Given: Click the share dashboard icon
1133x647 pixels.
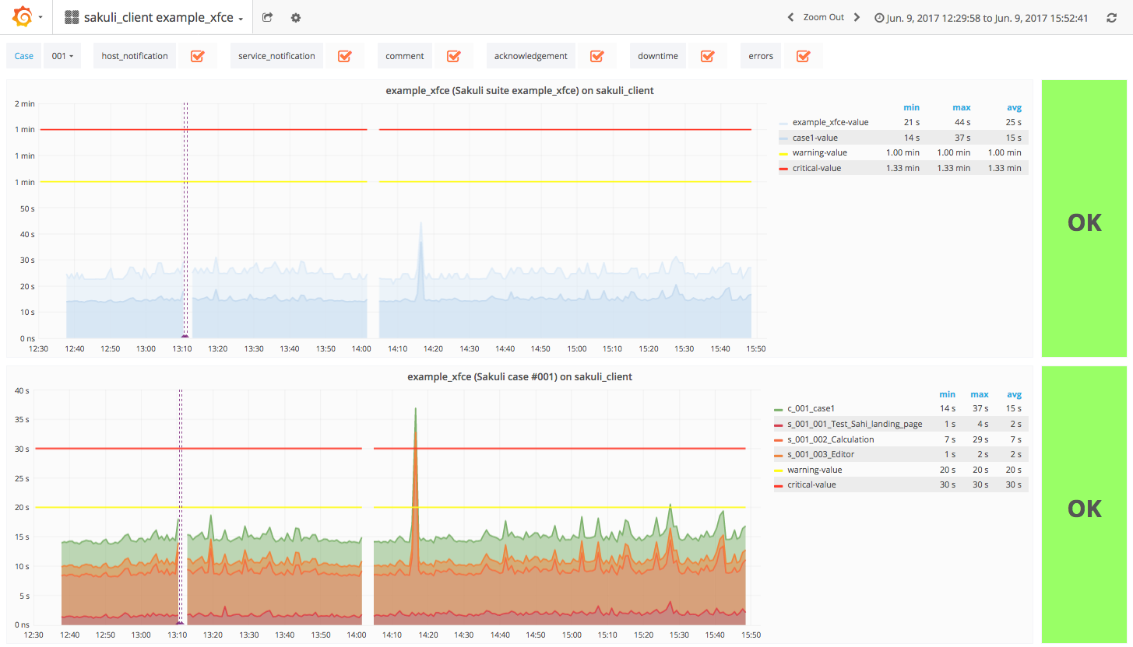Looking at the screenshot, I should (x=267, y=17).
